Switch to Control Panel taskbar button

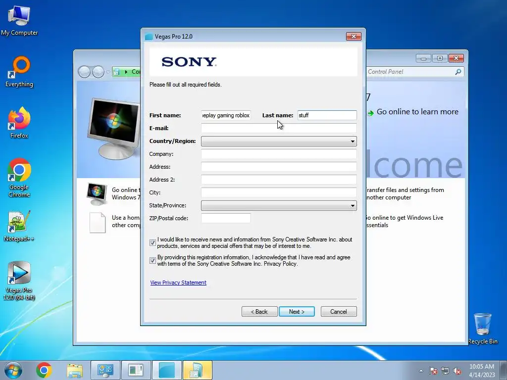click(105, 370)
